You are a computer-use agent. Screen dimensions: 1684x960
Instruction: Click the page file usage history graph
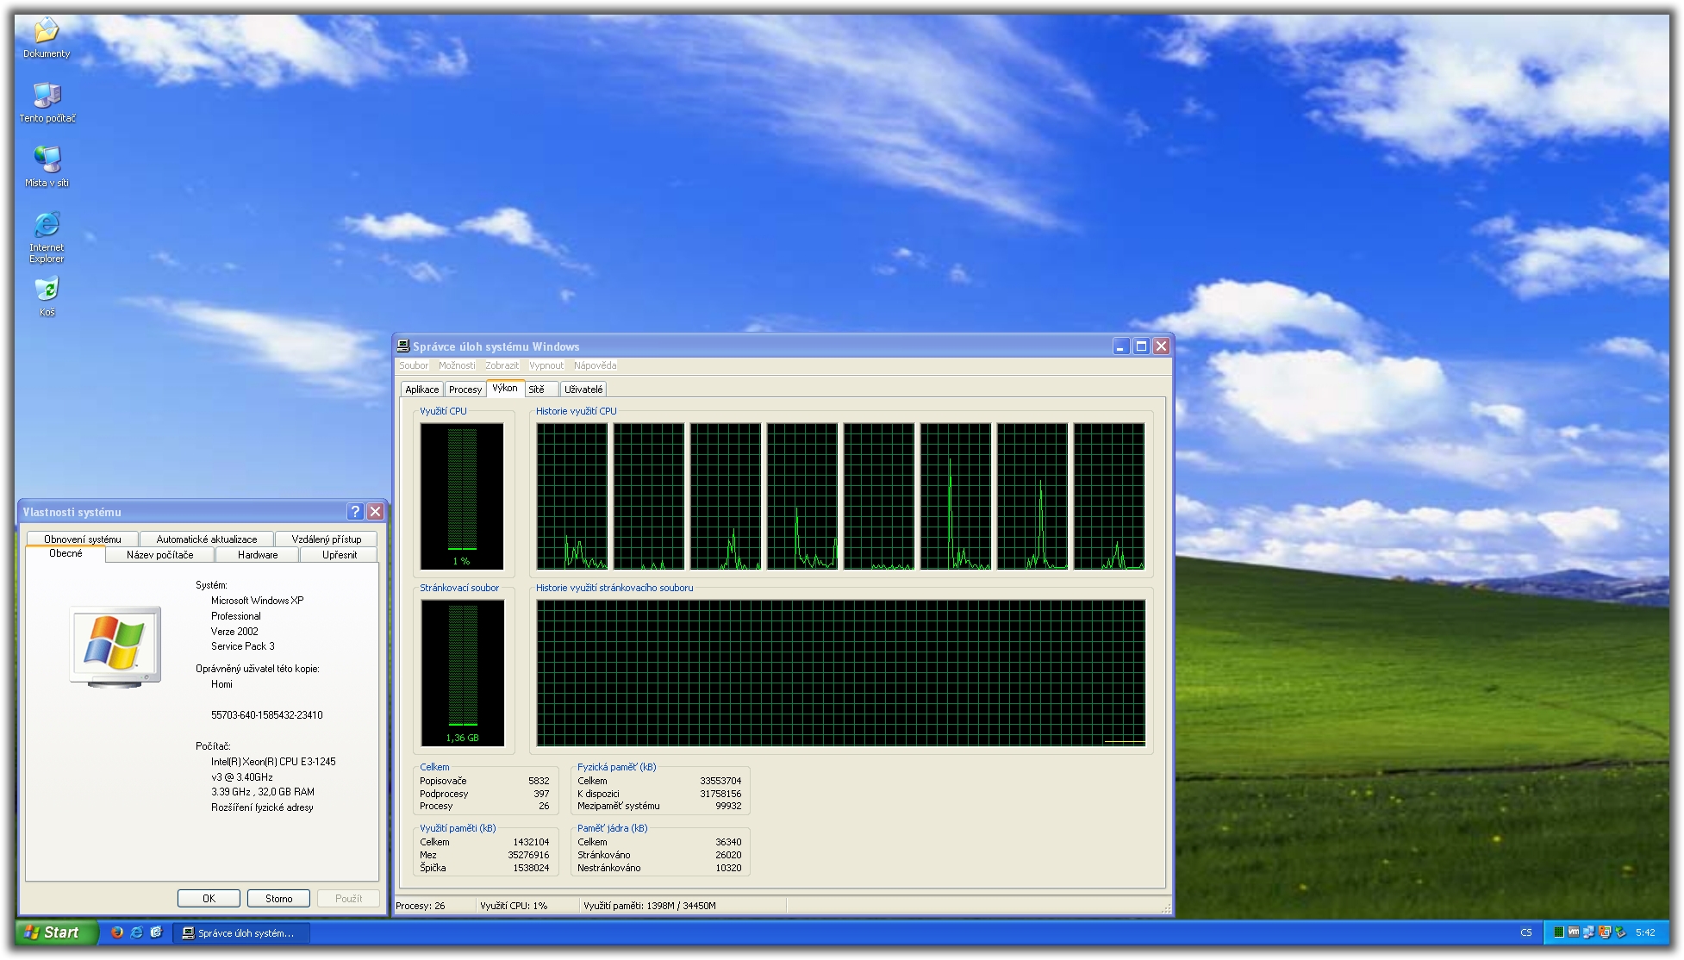click(x=841, y=673)
